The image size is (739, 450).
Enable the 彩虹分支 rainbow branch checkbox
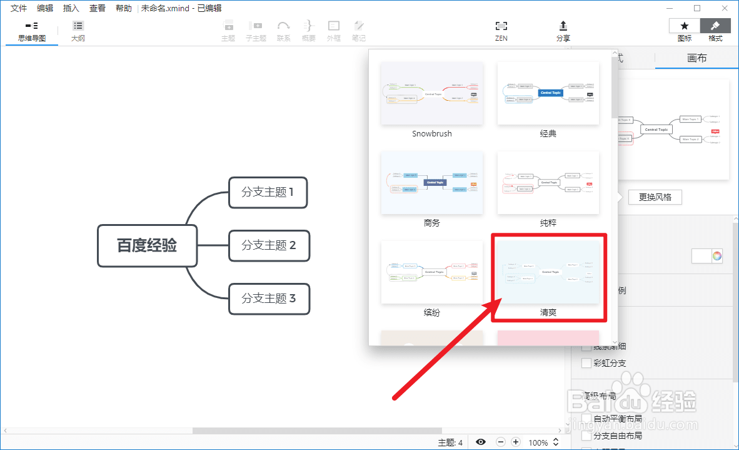[586, 363]
